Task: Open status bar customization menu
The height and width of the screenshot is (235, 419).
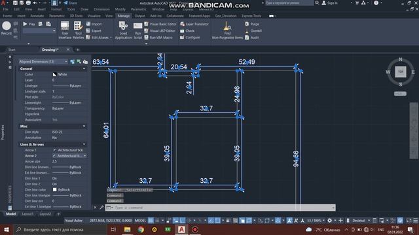Action: tap(416, 221)
